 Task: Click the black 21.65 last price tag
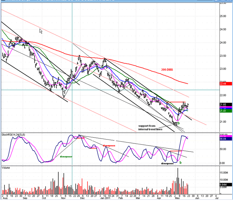click(225, 104)
